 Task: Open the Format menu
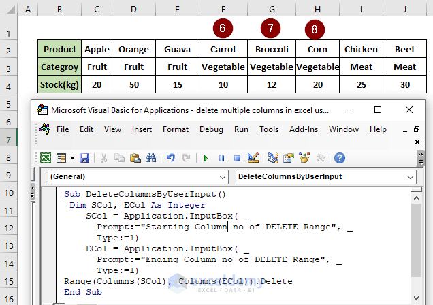tap(176, 129)
